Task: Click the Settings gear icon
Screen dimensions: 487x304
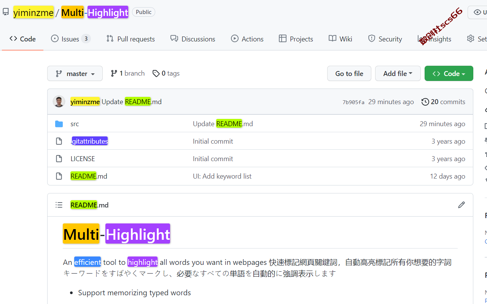Action: point(471,38)
